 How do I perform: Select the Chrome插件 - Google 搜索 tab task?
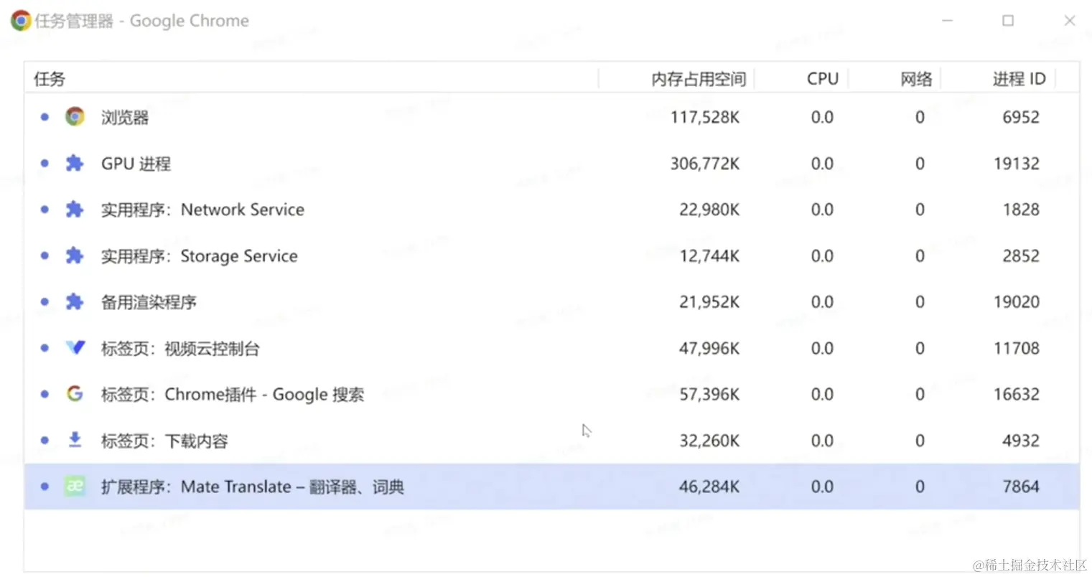tap(233, 395)
